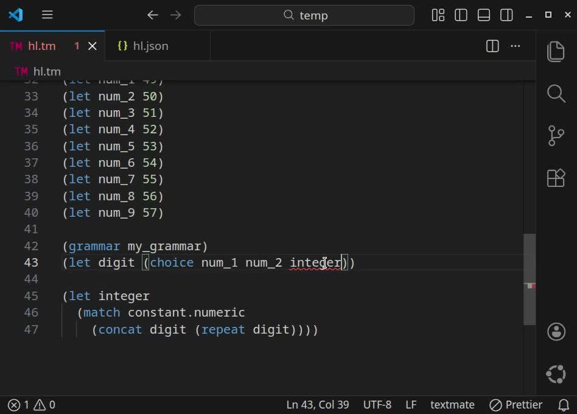Open the editor more actions menu

515,46
